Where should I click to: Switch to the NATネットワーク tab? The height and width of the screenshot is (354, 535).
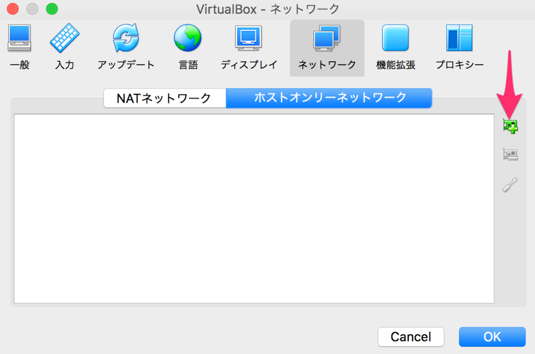(x=165, y=98)
